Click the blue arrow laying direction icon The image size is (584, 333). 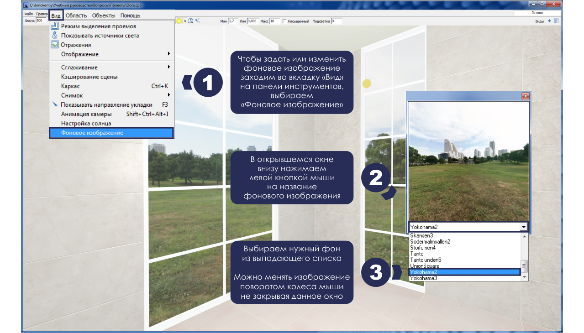(x=55, y=104)
